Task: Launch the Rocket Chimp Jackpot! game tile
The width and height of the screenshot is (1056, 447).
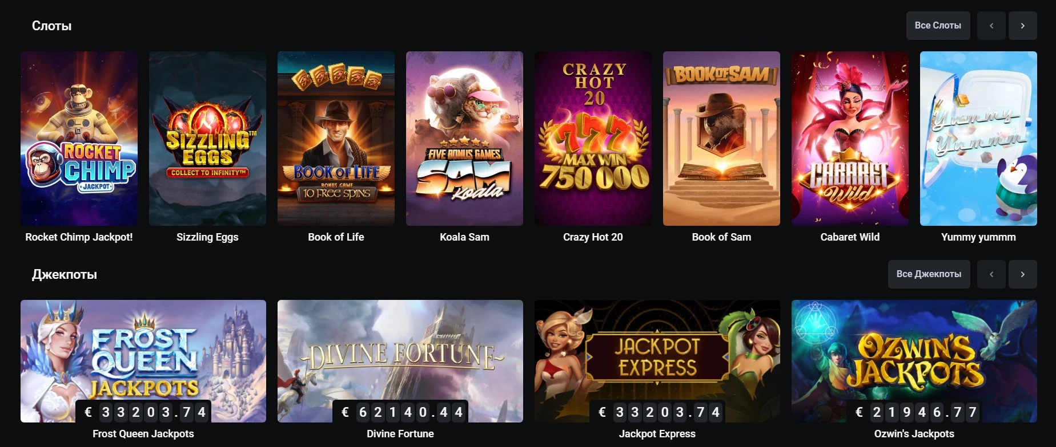Action: pos(79,139)
